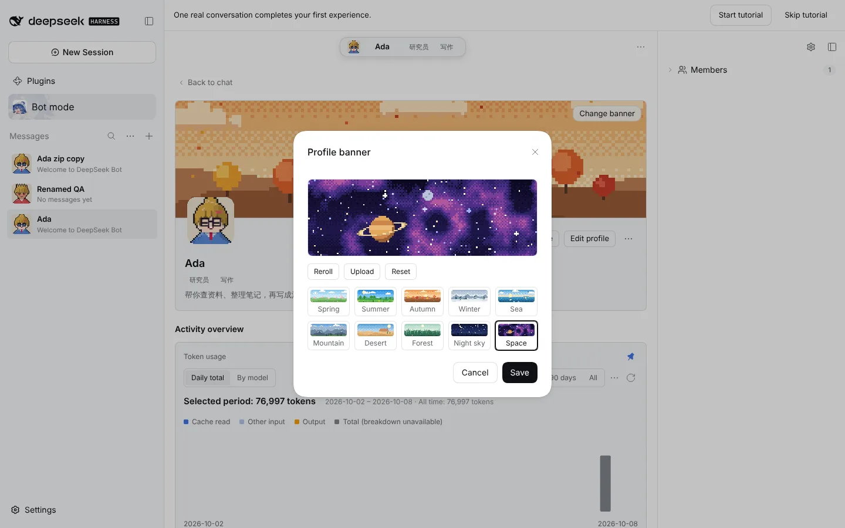
Task: Select the All time range
Action: 593,378
